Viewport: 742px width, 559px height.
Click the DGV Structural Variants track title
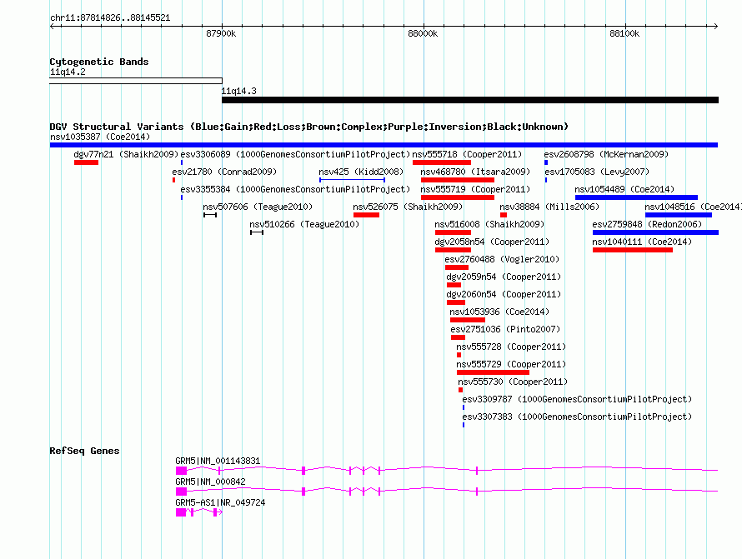click(x=309, y=127)
